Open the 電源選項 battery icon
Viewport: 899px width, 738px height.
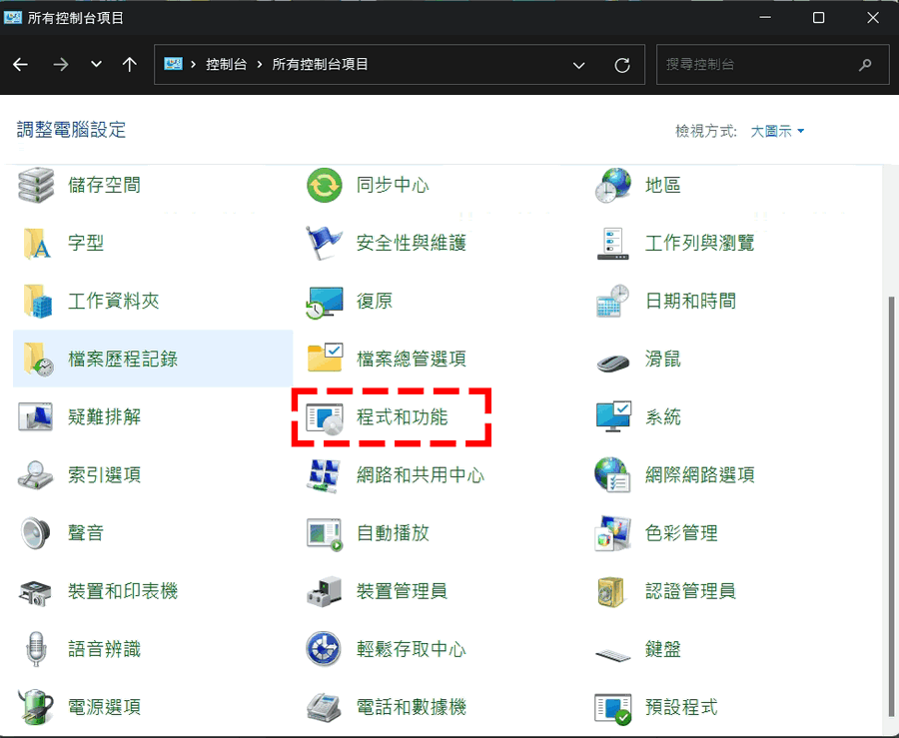(x=37, y=707)
